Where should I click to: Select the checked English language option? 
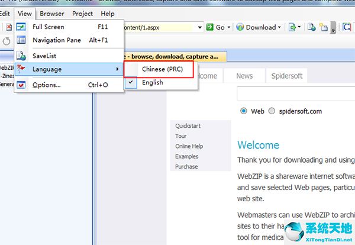point(161,82)
